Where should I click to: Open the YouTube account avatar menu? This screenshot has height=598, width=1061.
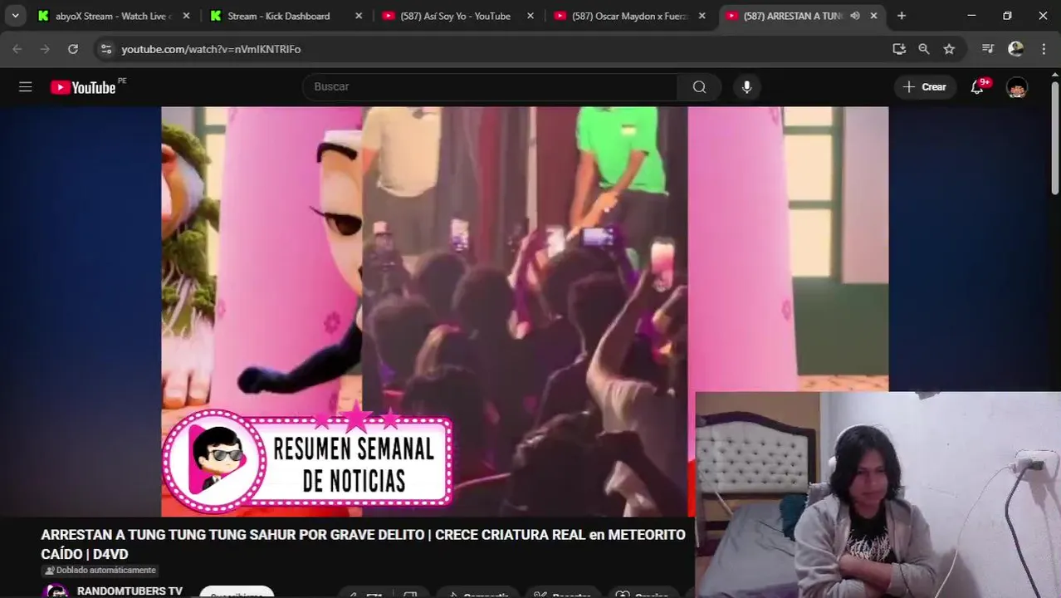[1017, 87]
